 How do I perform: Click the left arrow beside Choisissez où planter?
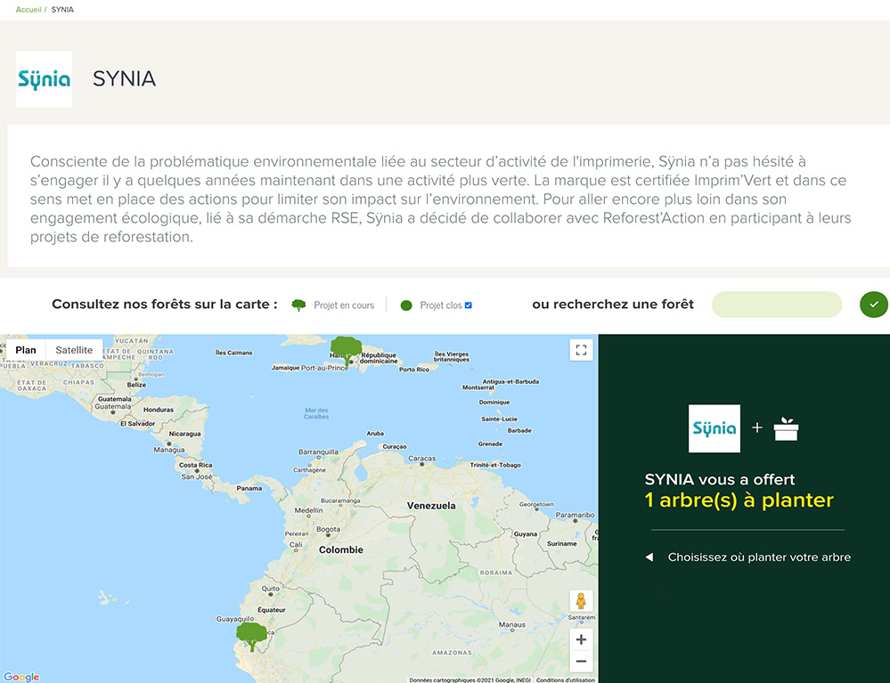click(x=649, y=557)
